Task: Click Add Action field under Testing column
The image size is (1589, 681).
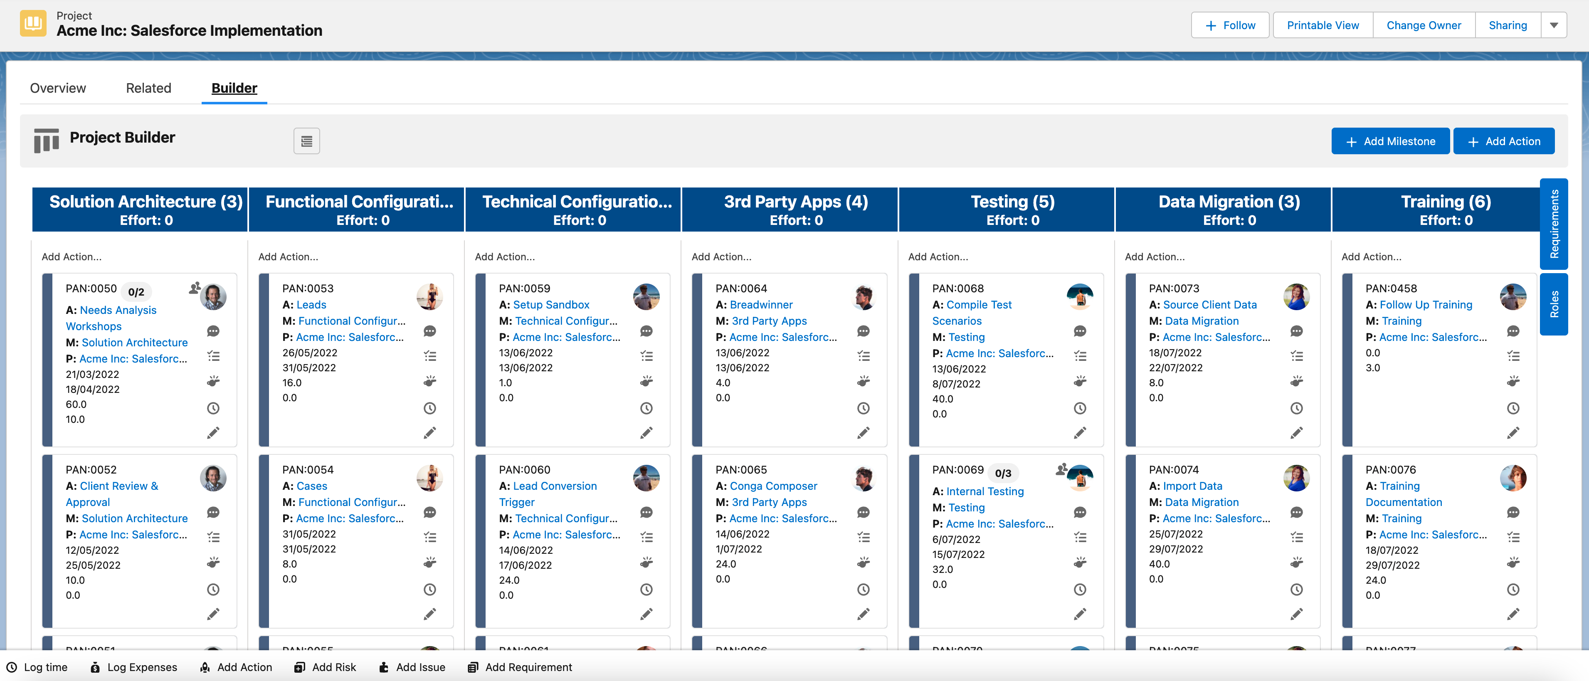Action: [x=1006, y=257]
